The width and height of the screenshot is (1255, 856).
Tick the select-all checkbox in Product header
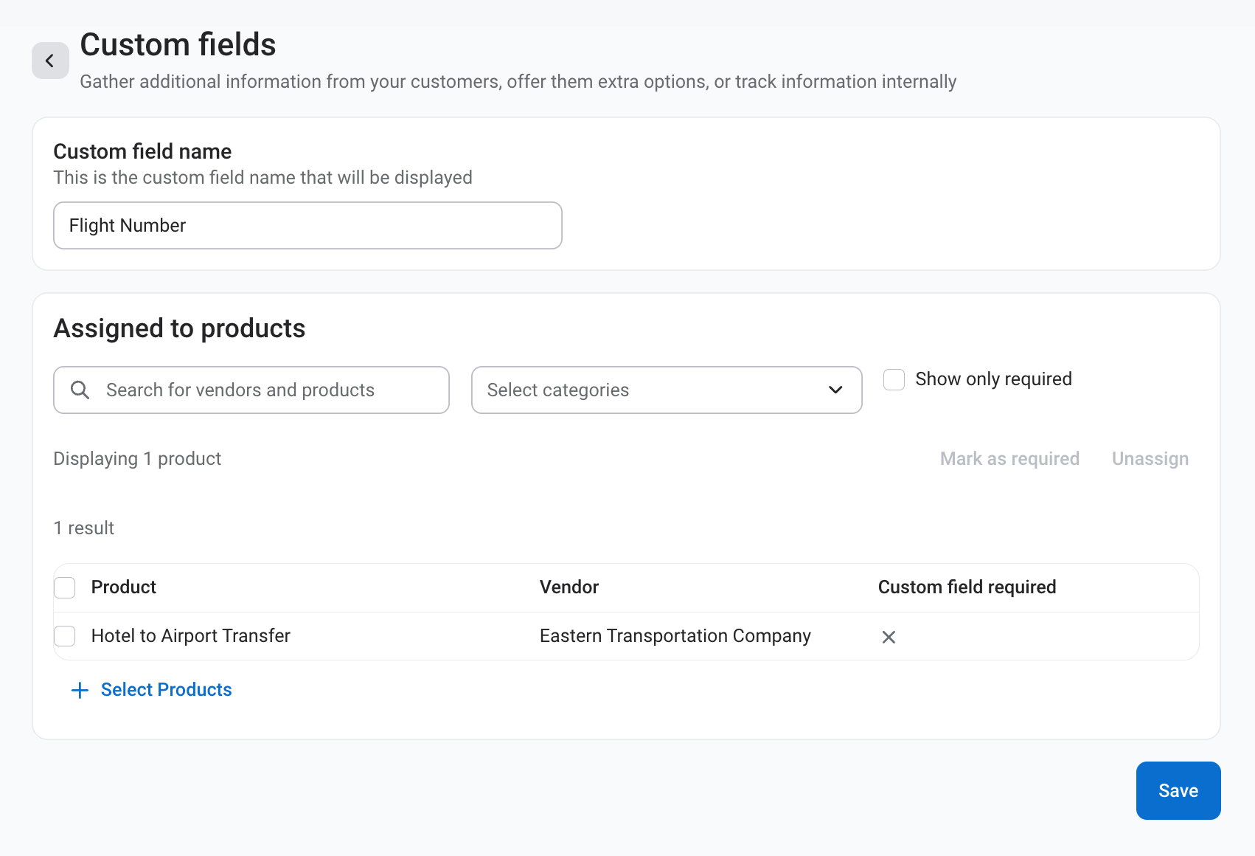point(65,587)
